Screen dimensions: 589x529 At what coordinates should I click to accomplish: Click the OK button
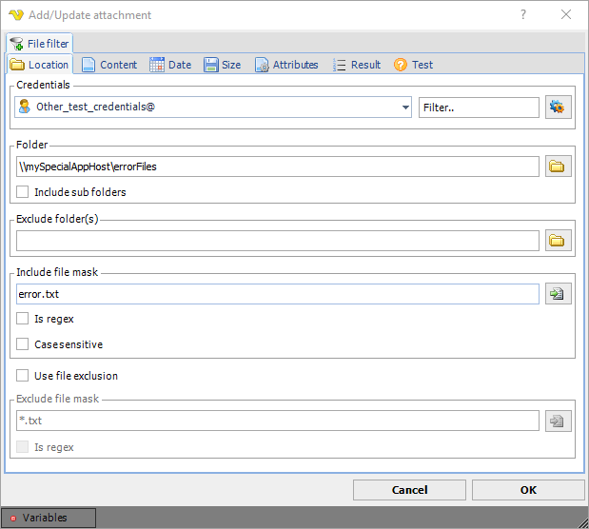click(528, 490)
